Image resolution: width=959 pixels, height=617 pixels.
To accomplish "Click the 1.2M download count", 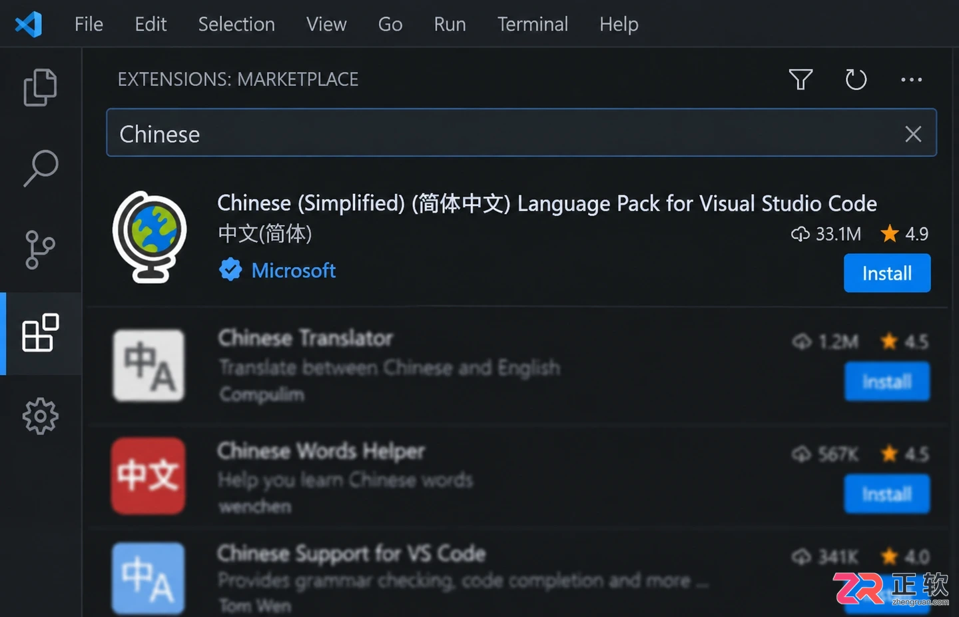I will [826, 342].
